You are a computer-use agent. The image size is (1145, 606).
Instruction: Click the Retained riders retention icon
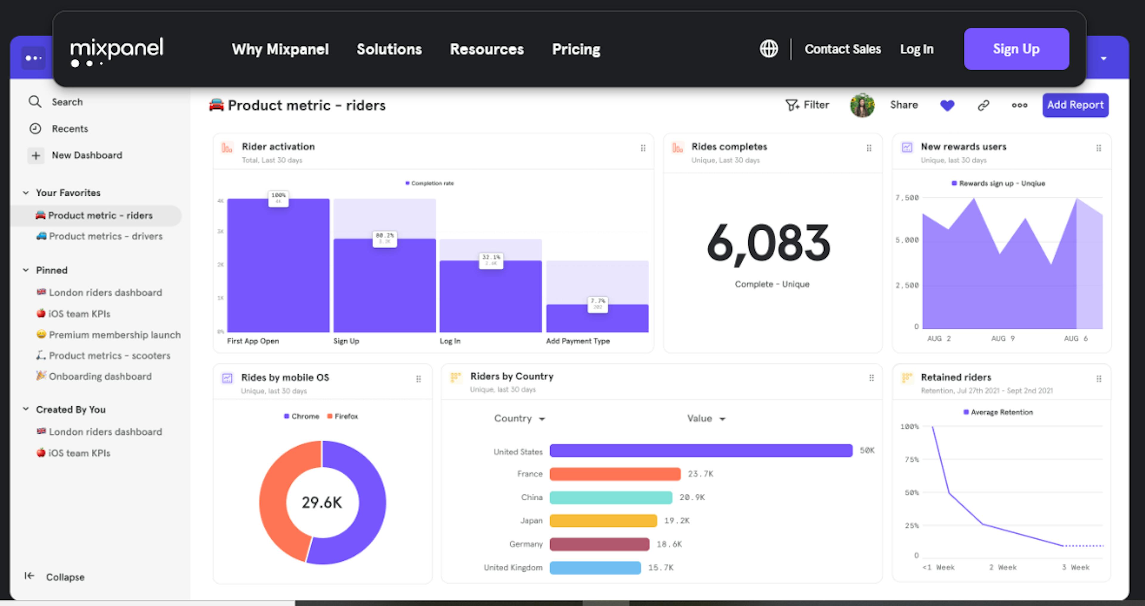907,378
